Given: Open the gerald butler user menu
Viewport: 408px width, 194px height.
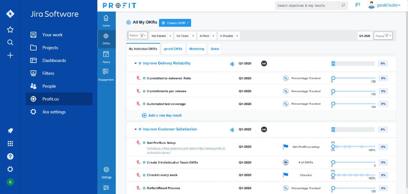Looking at the screenshot, I should point(384,5).
